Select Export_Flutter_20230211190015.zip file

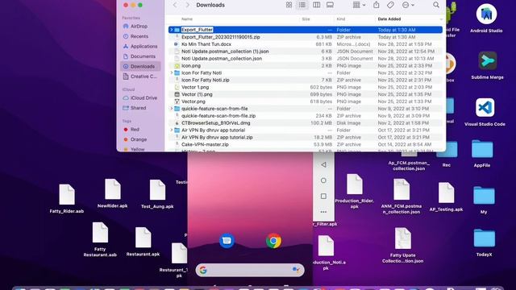[x=306, y=37]
